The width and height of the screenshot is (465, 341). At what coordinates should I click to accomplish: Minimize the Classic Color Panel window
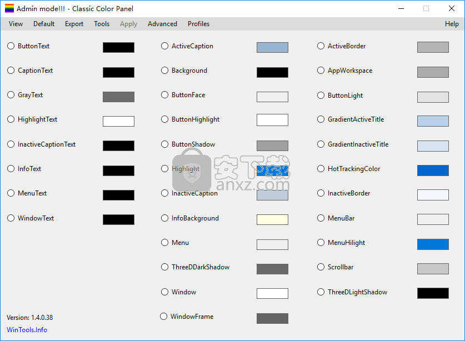click(401, 8)
